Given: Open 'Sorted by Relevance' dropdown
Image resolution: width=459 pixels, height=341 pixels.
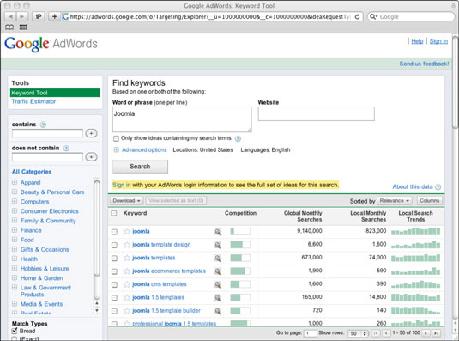Looking at the screenshot, I should click(395, 201).
